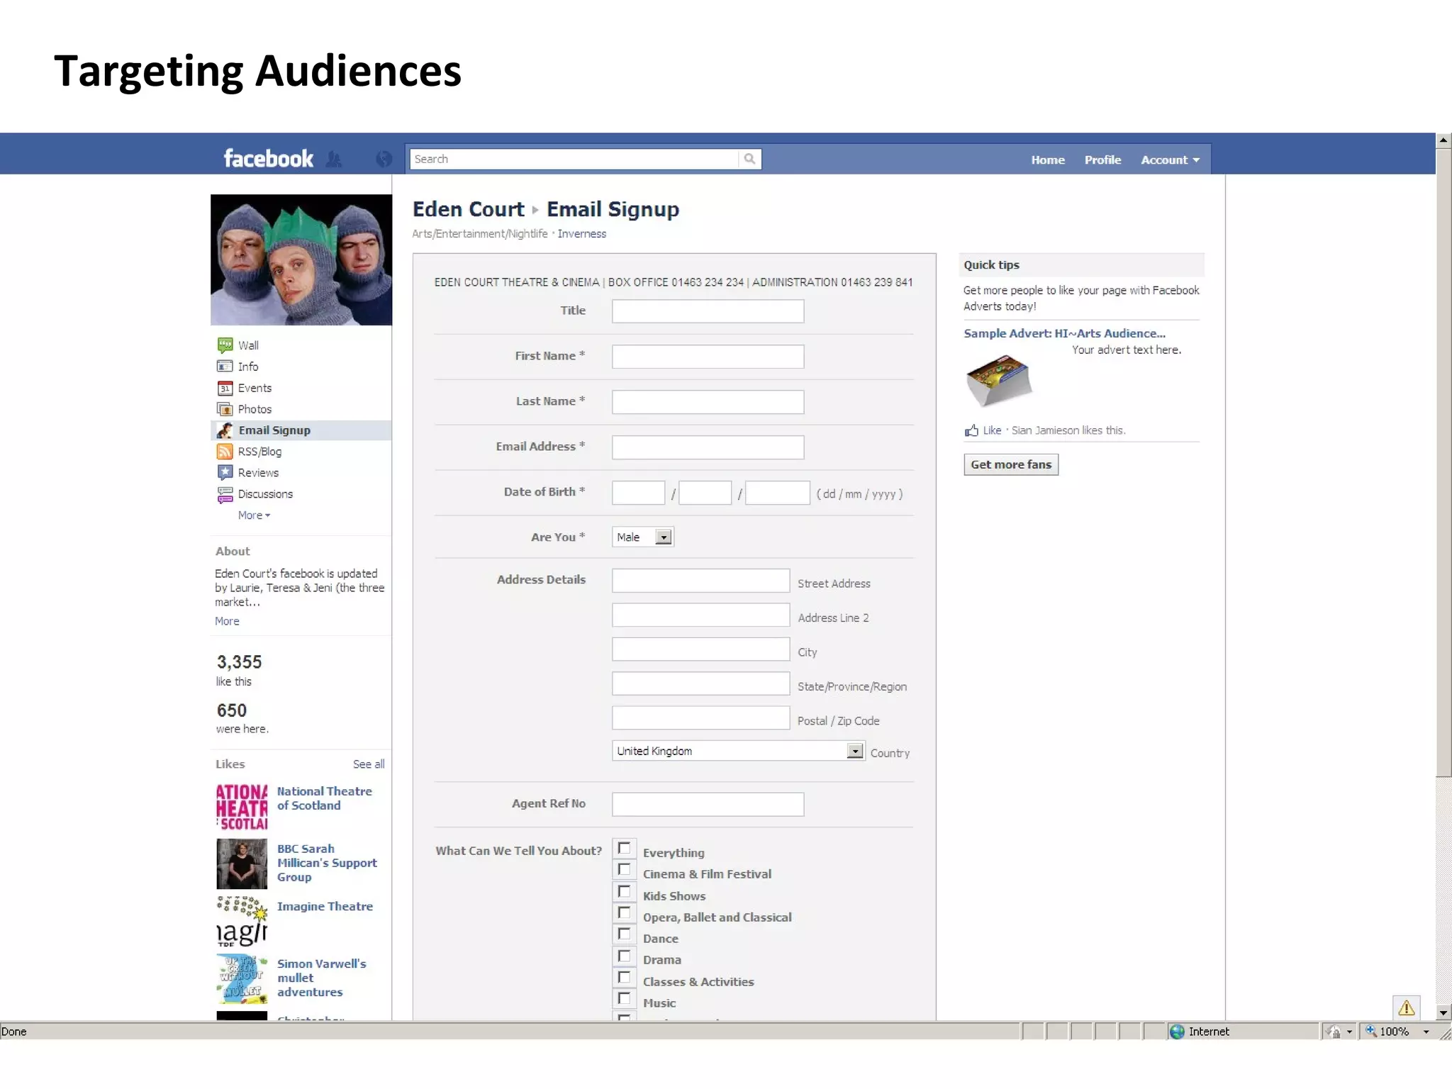
Task: Click the Get more fans button
Action: pyautogui.click(x=1011, y=464)
